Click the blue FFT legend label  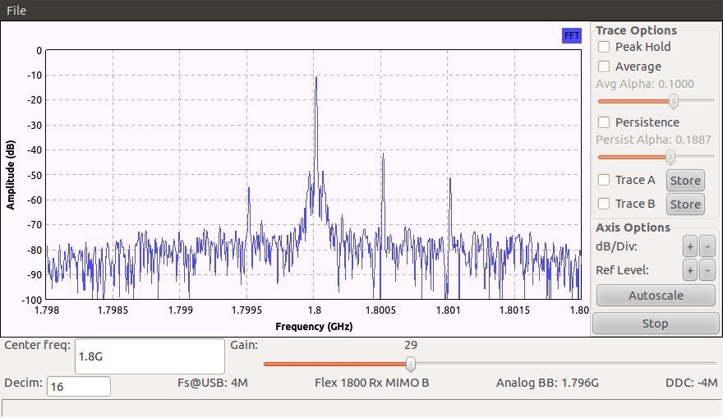pos(572,35)
